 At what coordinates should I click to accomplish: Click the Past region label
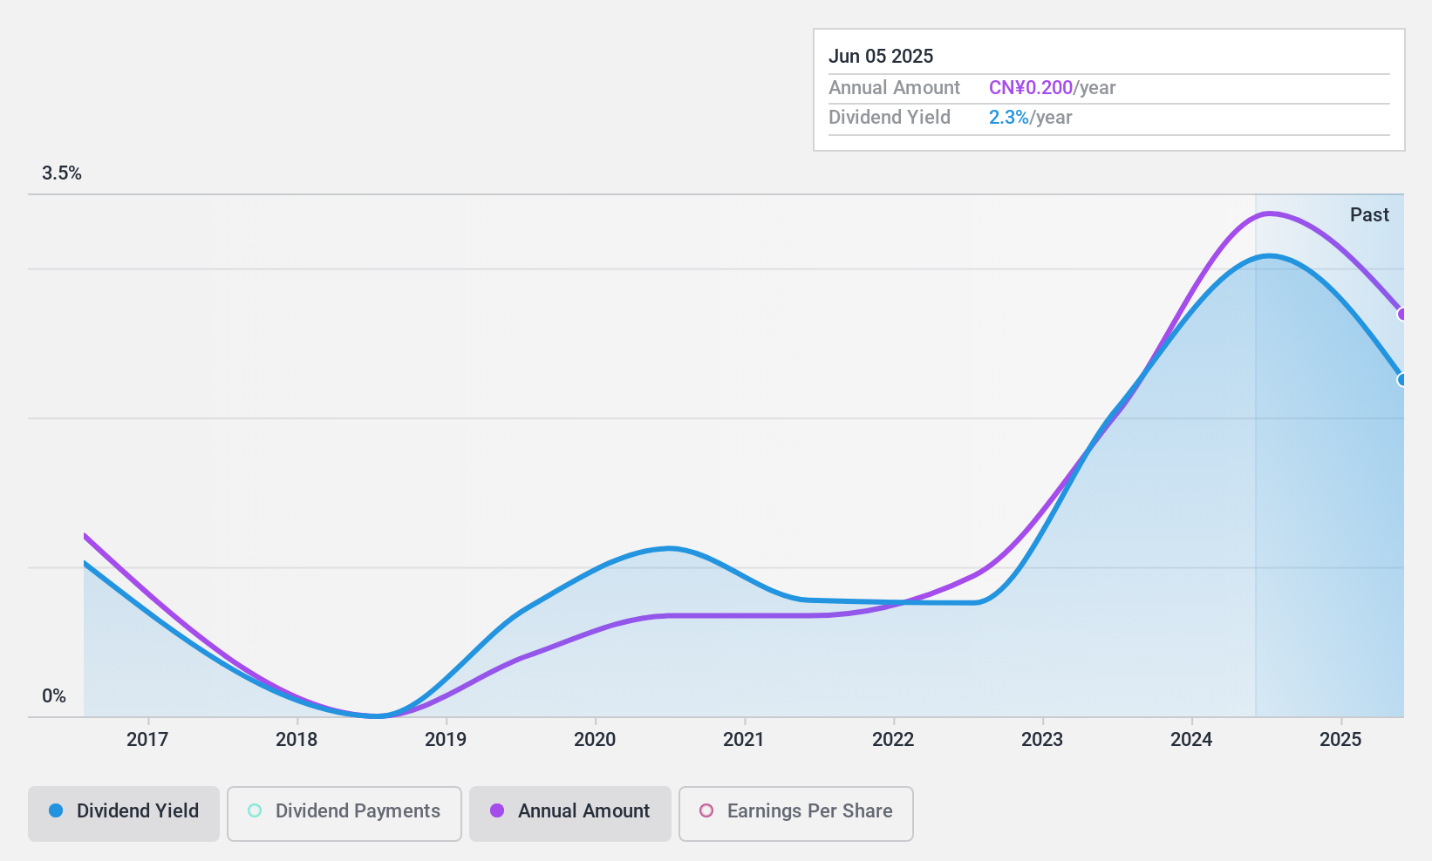[x=1369, y=214]
